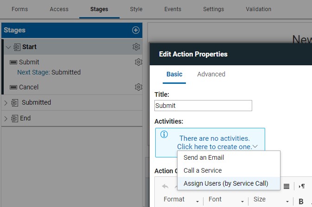
Task: Click the Edit Action Properties title
Action: point(193,54)
